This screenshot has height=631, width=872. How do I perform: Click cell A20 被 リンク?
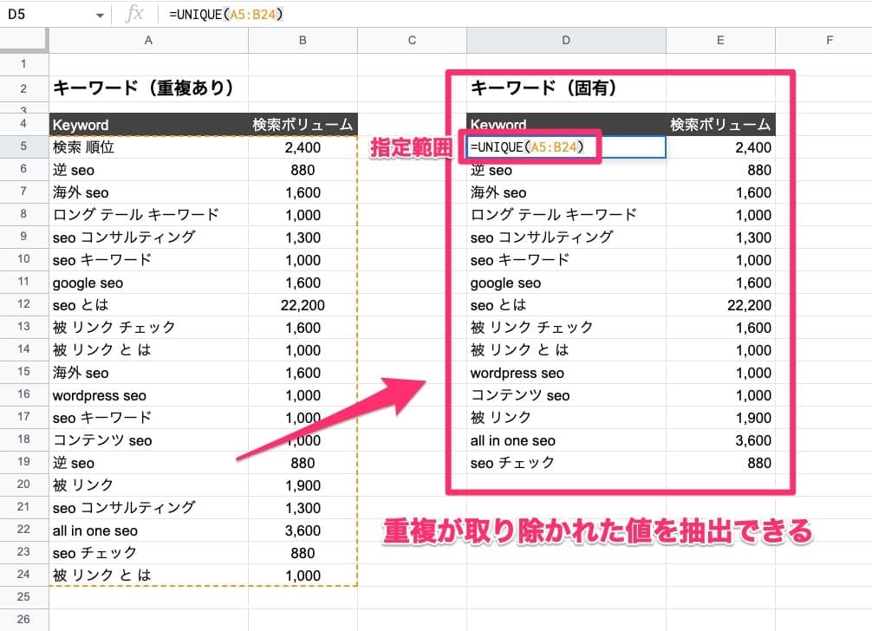point(148,485)
